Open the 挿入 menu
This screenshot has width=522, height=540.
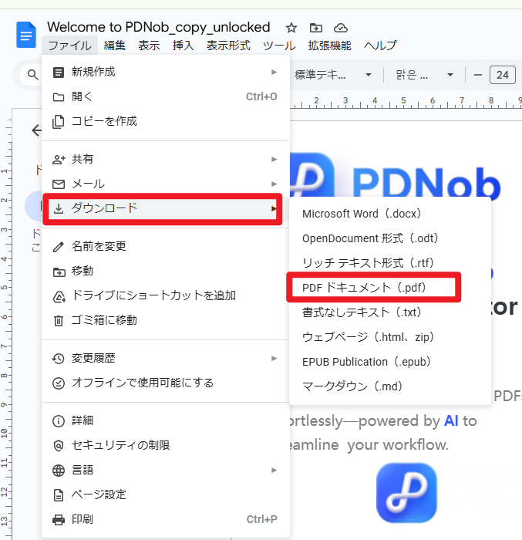pos(183,46)
